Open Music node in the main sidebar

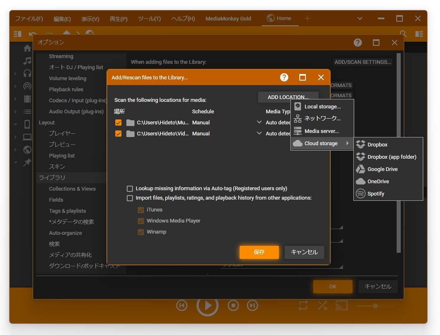click(27, 61)
